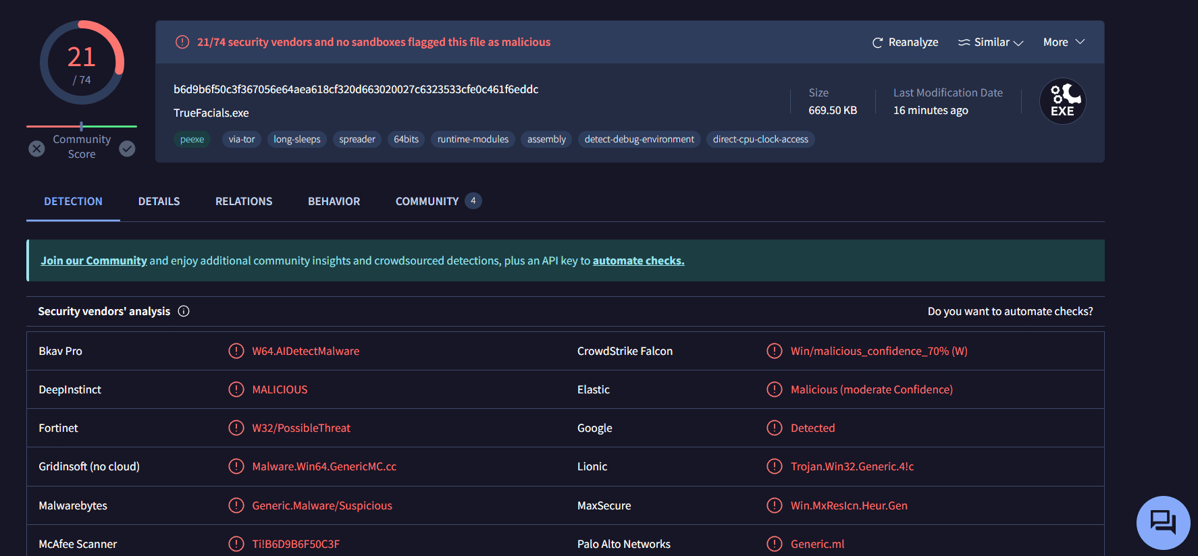Open the More dropdown menu
This screenshot has height=556, width=1198.
pyautogui.click(x=1064, y=42)
